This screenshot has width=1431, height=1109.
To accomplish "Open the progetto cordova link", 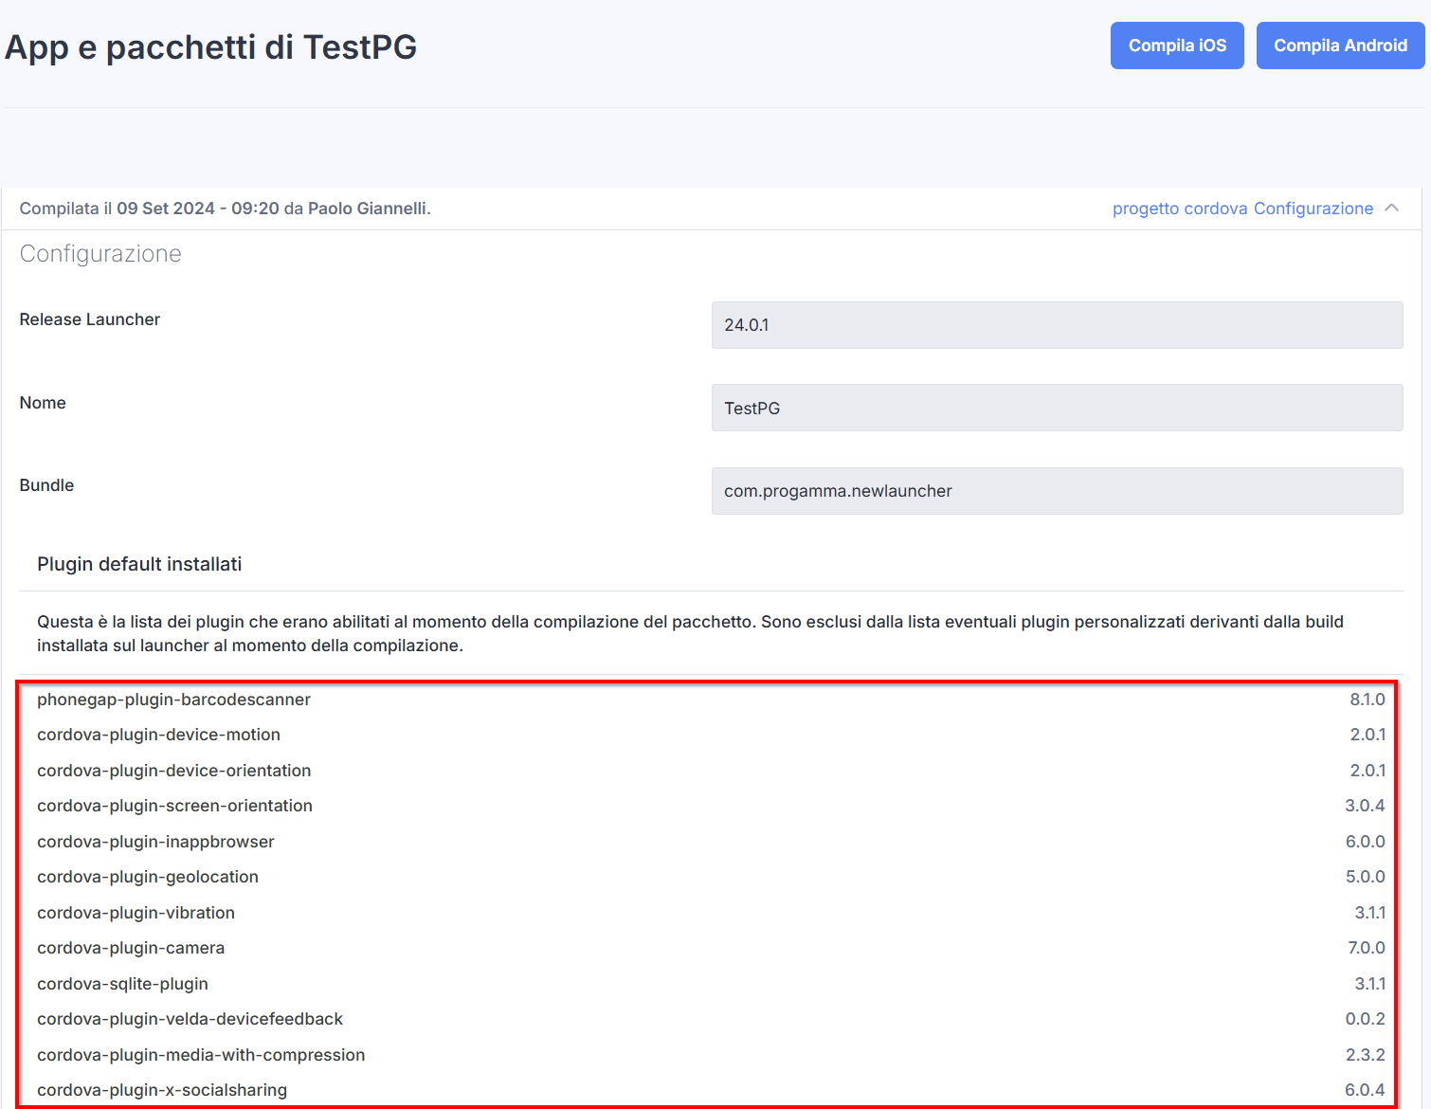I will [x=1179, y=209].
